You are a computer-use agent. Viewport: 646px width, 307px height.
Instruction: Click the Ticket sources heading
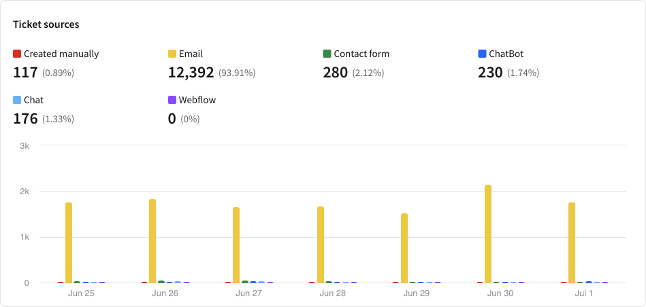point(46,24)
